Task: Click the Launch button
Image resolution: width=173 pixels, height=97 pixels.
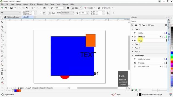Action: coord(107,8)
